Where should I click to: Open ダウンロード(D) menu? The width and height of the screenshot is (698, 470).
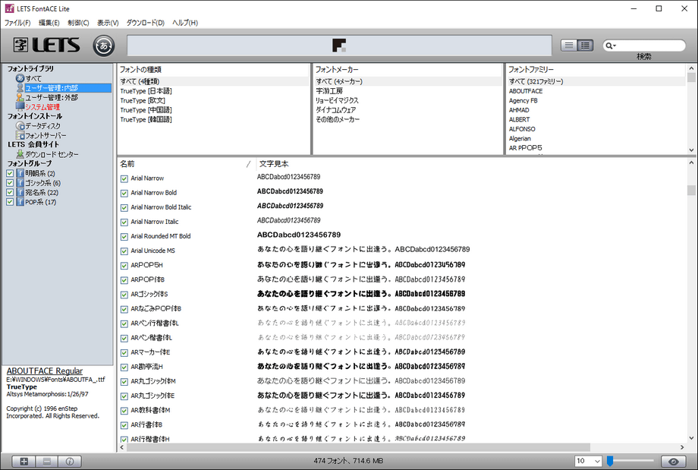coord(146,23)
